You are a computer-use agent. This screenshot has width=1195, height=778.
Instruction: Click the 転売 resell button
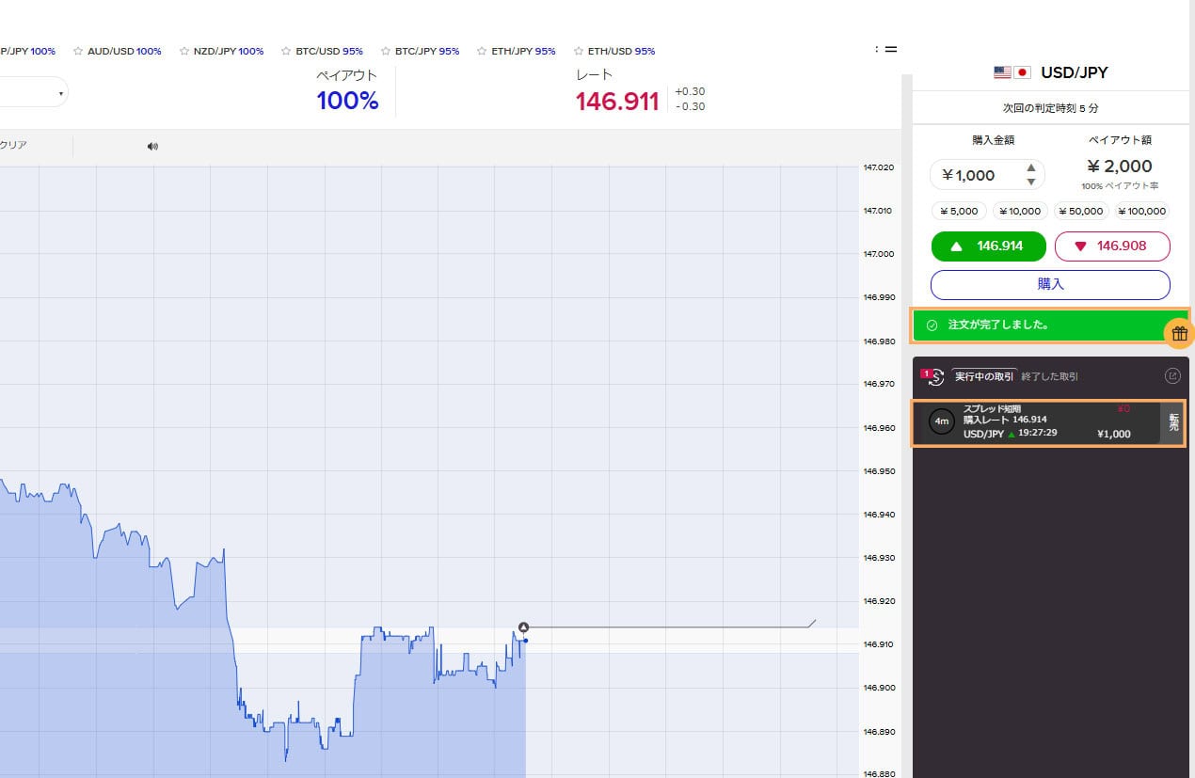point(1172,421)
